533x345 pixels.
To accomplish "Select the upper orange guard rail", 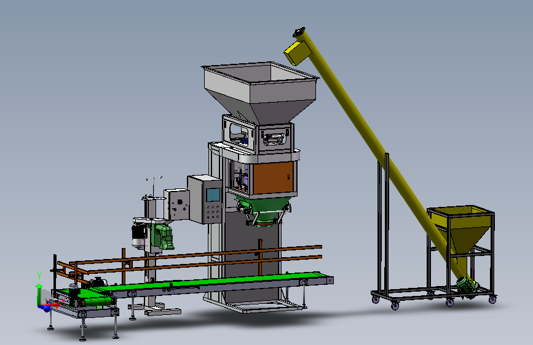I will [195, 255].
